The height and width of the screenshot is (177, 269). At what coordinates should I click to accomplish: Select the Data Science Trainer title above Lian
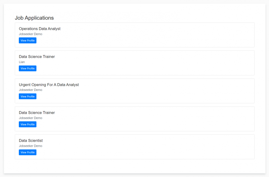tap(37, 57)
